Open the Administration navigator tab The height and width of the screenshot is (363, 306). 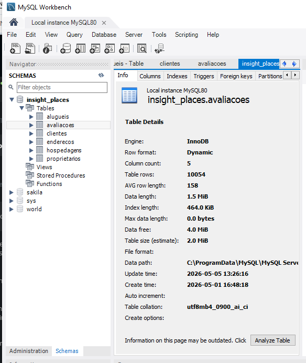29,351
